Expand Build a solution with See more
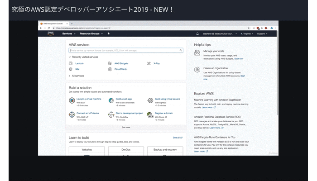 [126, 127]
